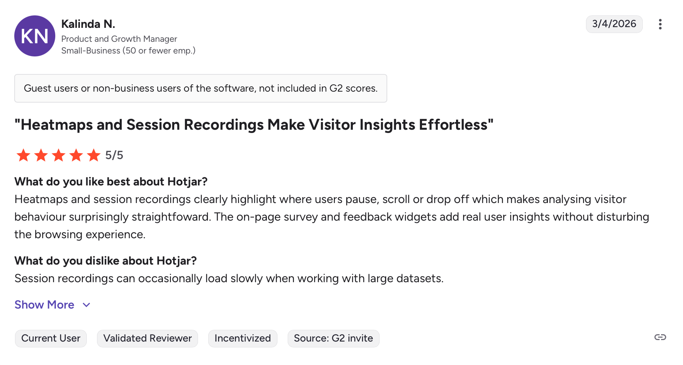Select the Current User tag
Viewport: 683px width, 365px height.
(51, 338)
